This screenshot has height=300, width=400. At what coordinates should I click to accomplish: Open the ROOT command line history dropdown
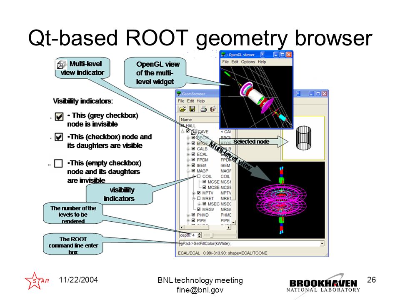322,244
